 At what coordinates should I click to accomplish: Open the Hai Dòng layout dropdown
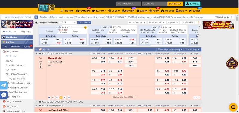[192, 49]
